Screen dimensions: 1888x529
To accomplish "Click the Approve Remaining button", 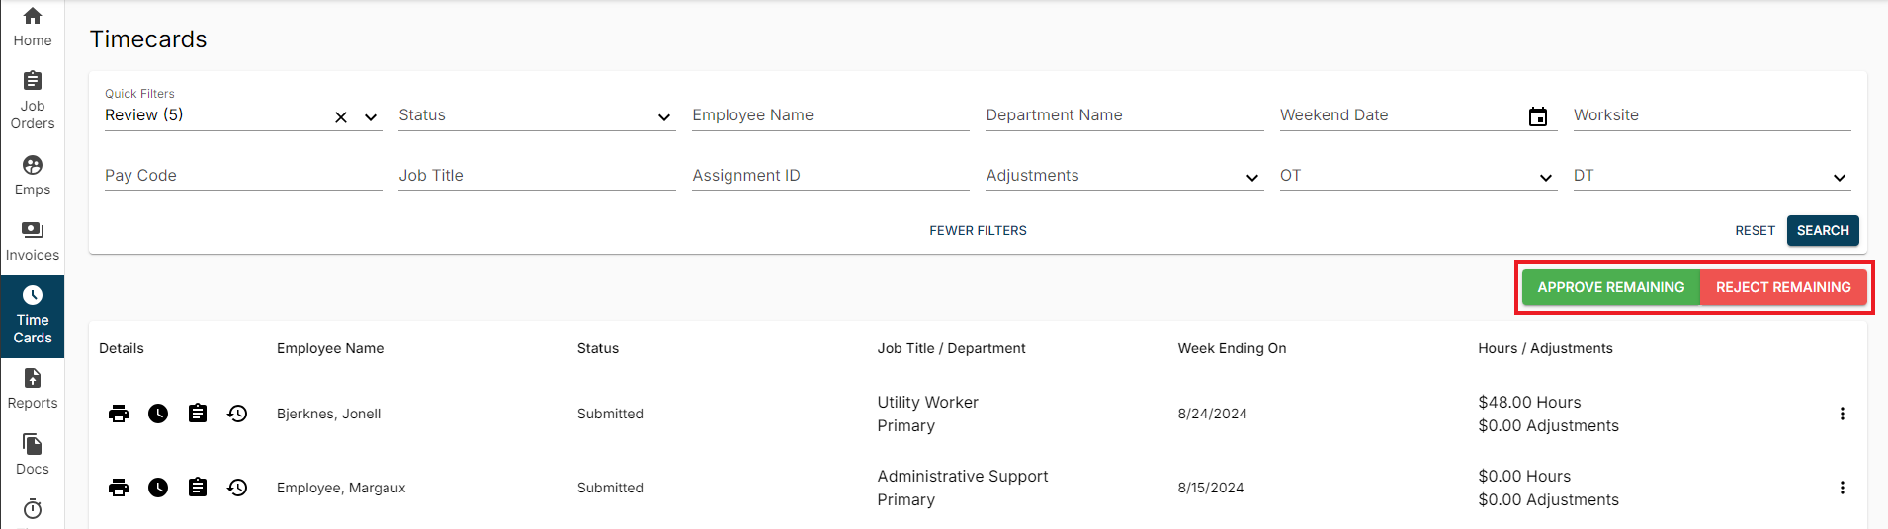I will (x=1610, y=287).
